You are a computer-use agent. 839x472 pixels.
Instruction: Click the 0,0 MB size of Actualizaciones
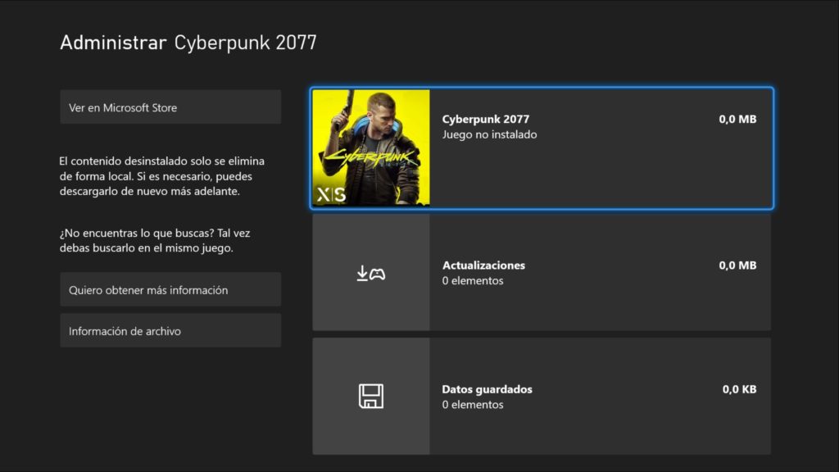click(737, 265)
